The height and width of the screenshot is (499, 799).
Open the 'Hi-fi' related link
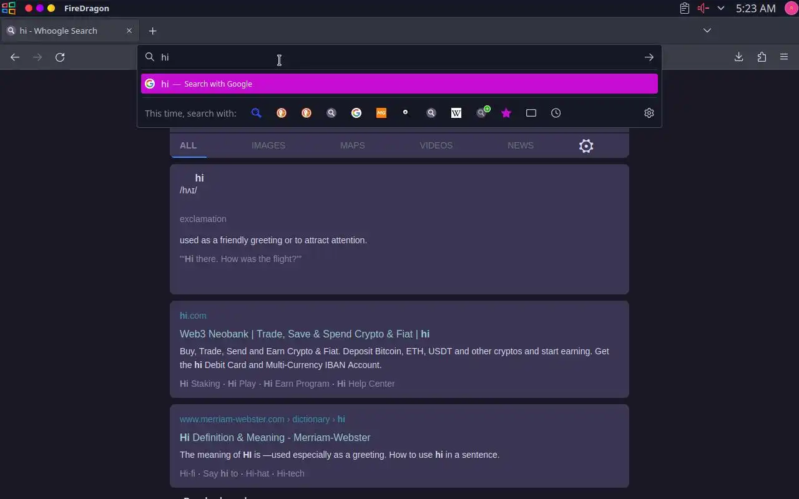tap(187, 473)
